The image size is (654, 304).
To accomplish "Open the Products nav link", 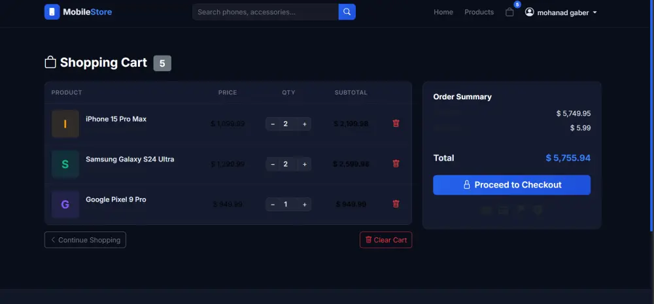I will [479, 12].
